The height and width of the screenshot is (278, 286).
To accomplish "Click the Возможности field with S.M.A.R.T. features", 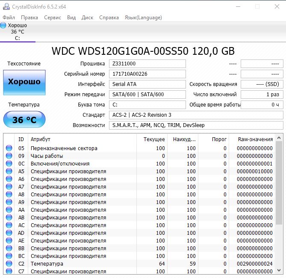I will (x=196, y=125).
